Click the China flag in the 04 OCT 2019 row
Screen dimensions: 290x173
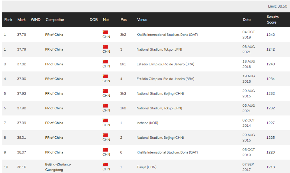(105, 32)
